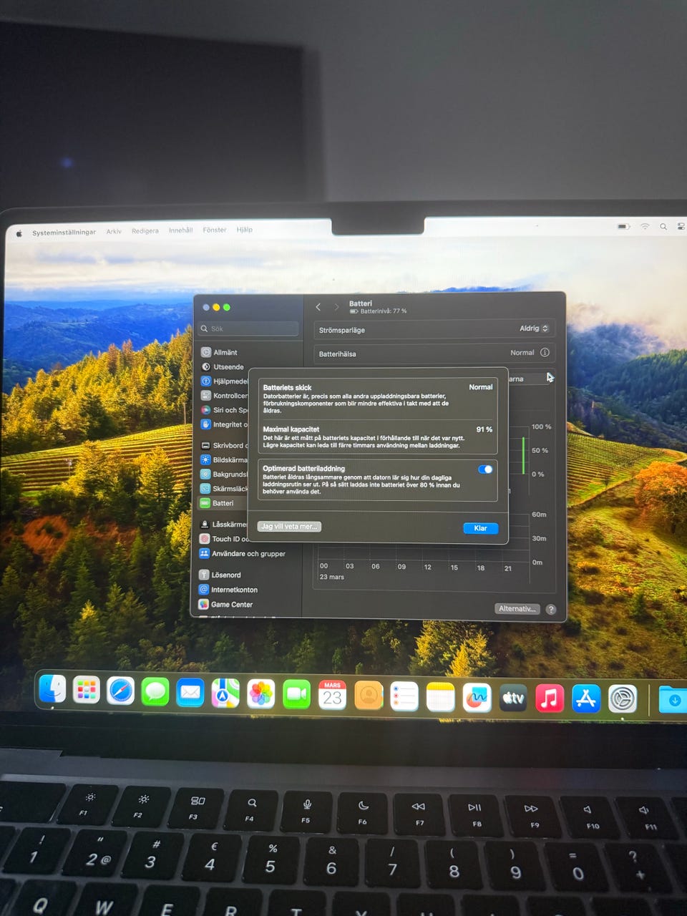Select Internetkonton in the sidebar
Viewport: 687px width, 916px height.
click(x=228, y=590)
